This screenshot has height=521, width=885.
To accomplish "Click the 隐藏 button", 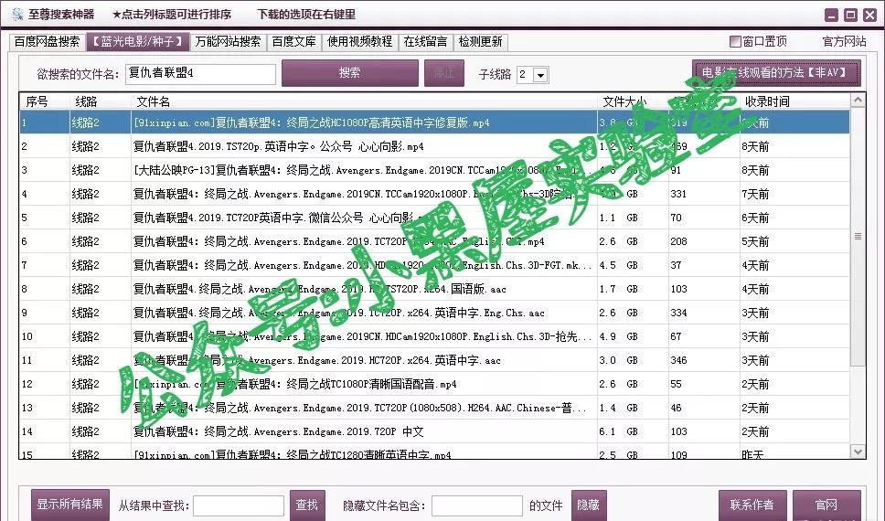I will pos(589,505).
